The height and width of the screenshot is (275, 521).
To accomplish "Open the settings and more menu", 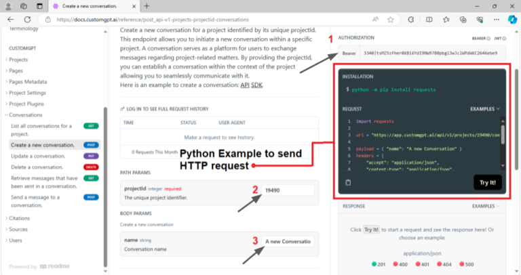I will pyautogui.click(x=497, y=20).
